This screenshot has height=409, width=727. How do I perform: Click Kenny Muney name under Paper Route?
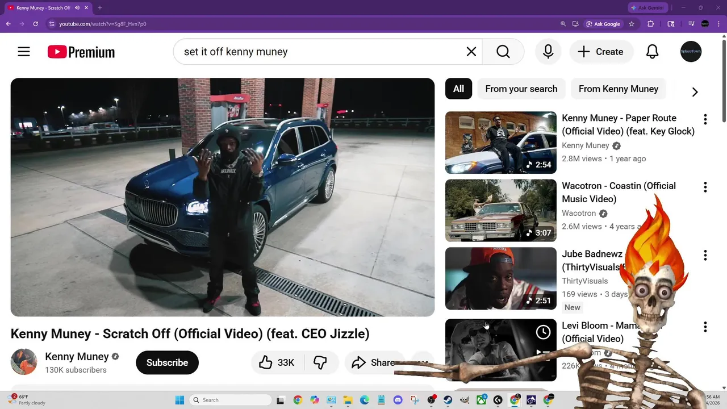pos(585,145)
